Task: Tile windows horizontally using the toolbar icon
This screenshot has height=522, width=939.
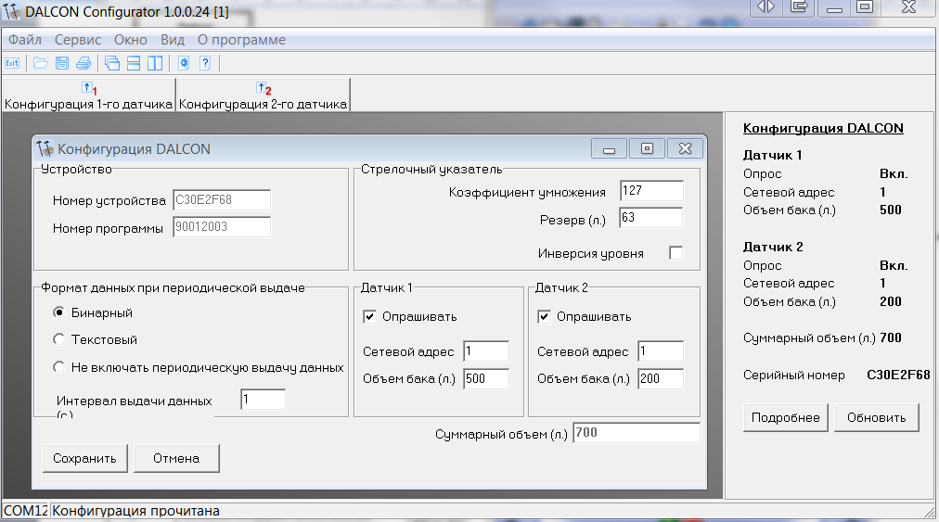Action: (x=134, y=63)
